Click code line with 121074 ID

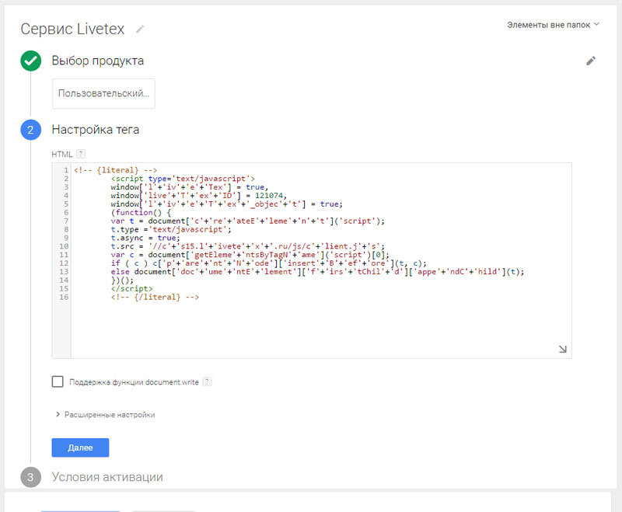pos(199,195)
